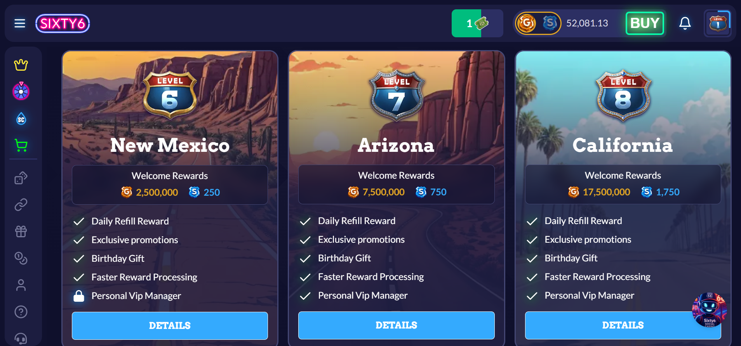This screenshot has height=346, width=741.
Task: Open the prize wheel icon in sidebar
Action: point(21,91)
